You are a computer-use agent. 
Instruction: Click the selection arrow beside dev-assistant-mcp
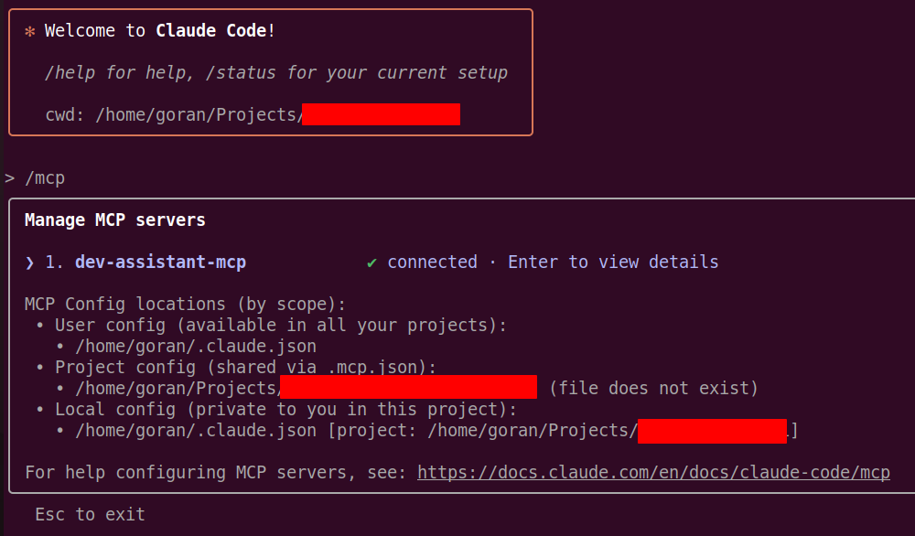click(x=29, y=263)
